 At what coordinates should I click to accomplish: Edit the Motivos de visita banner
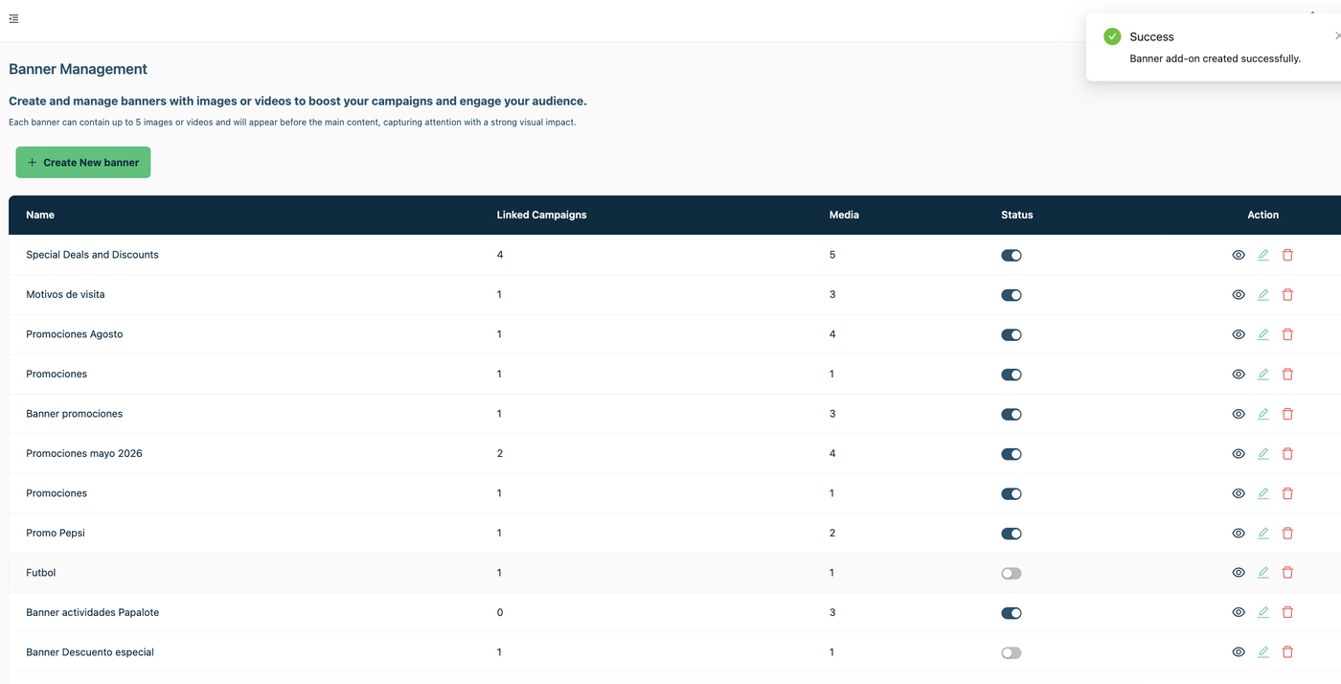[1263, 295]
